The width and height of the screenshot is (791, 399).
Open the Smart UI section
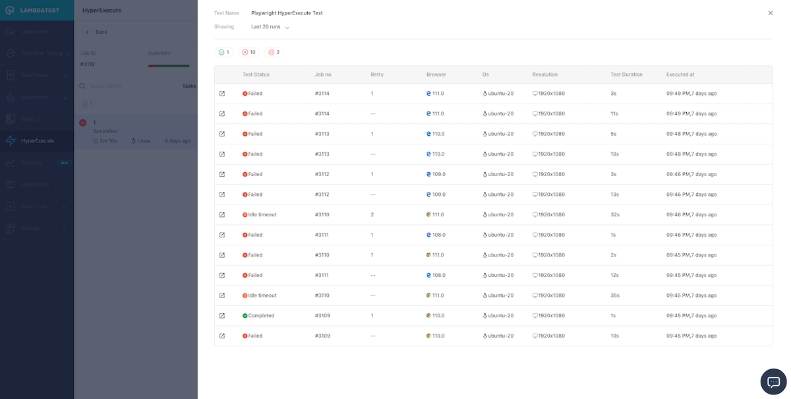[10, 118]
